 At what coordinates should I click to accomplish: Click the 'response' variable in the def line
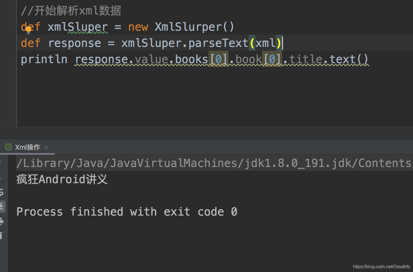coord(75,43)
